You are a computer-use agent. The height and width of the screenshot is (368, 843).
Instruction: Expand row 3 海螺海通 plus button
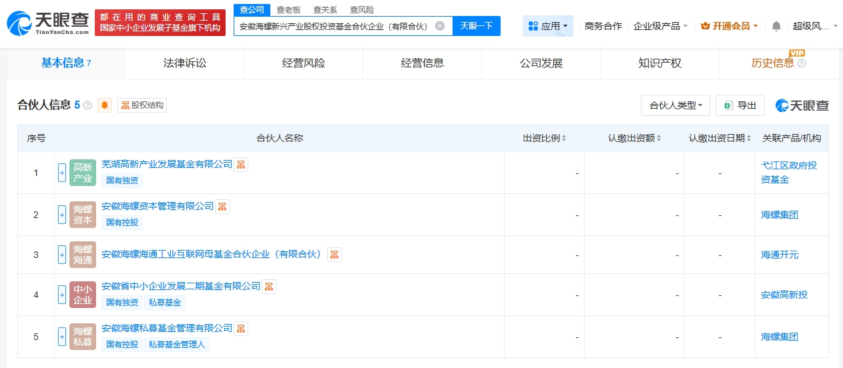(x=62, y=255)
